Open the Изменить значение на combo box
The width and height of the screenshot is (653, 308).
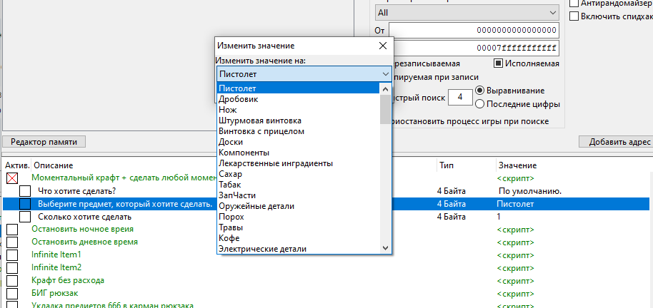click(x=304, y=74)
